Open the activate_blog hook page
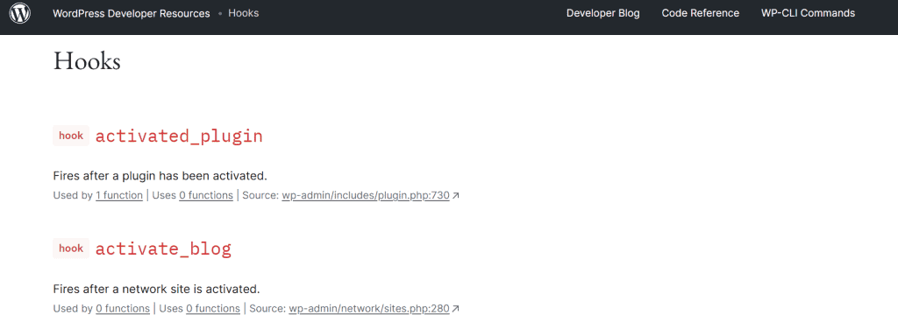The image size is (898, 329). [163, 249]
